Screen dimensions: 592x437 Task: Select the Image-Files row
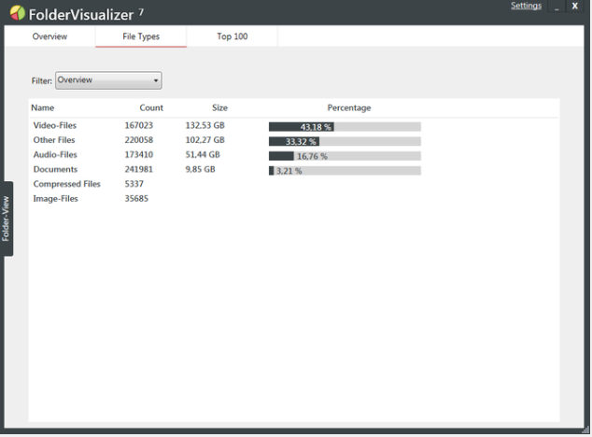pyautogui.click(x=55, y=199)
